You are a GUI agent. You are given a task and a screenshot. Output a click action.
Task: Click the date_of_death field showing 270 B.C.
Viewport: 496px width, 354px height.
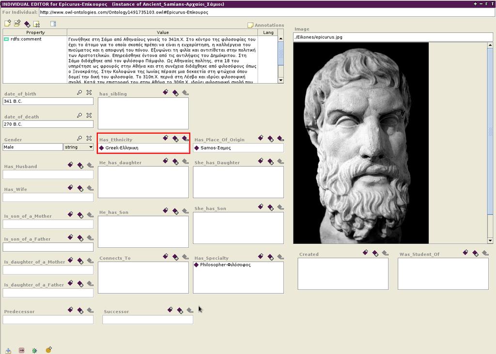(x=48, y=124)
